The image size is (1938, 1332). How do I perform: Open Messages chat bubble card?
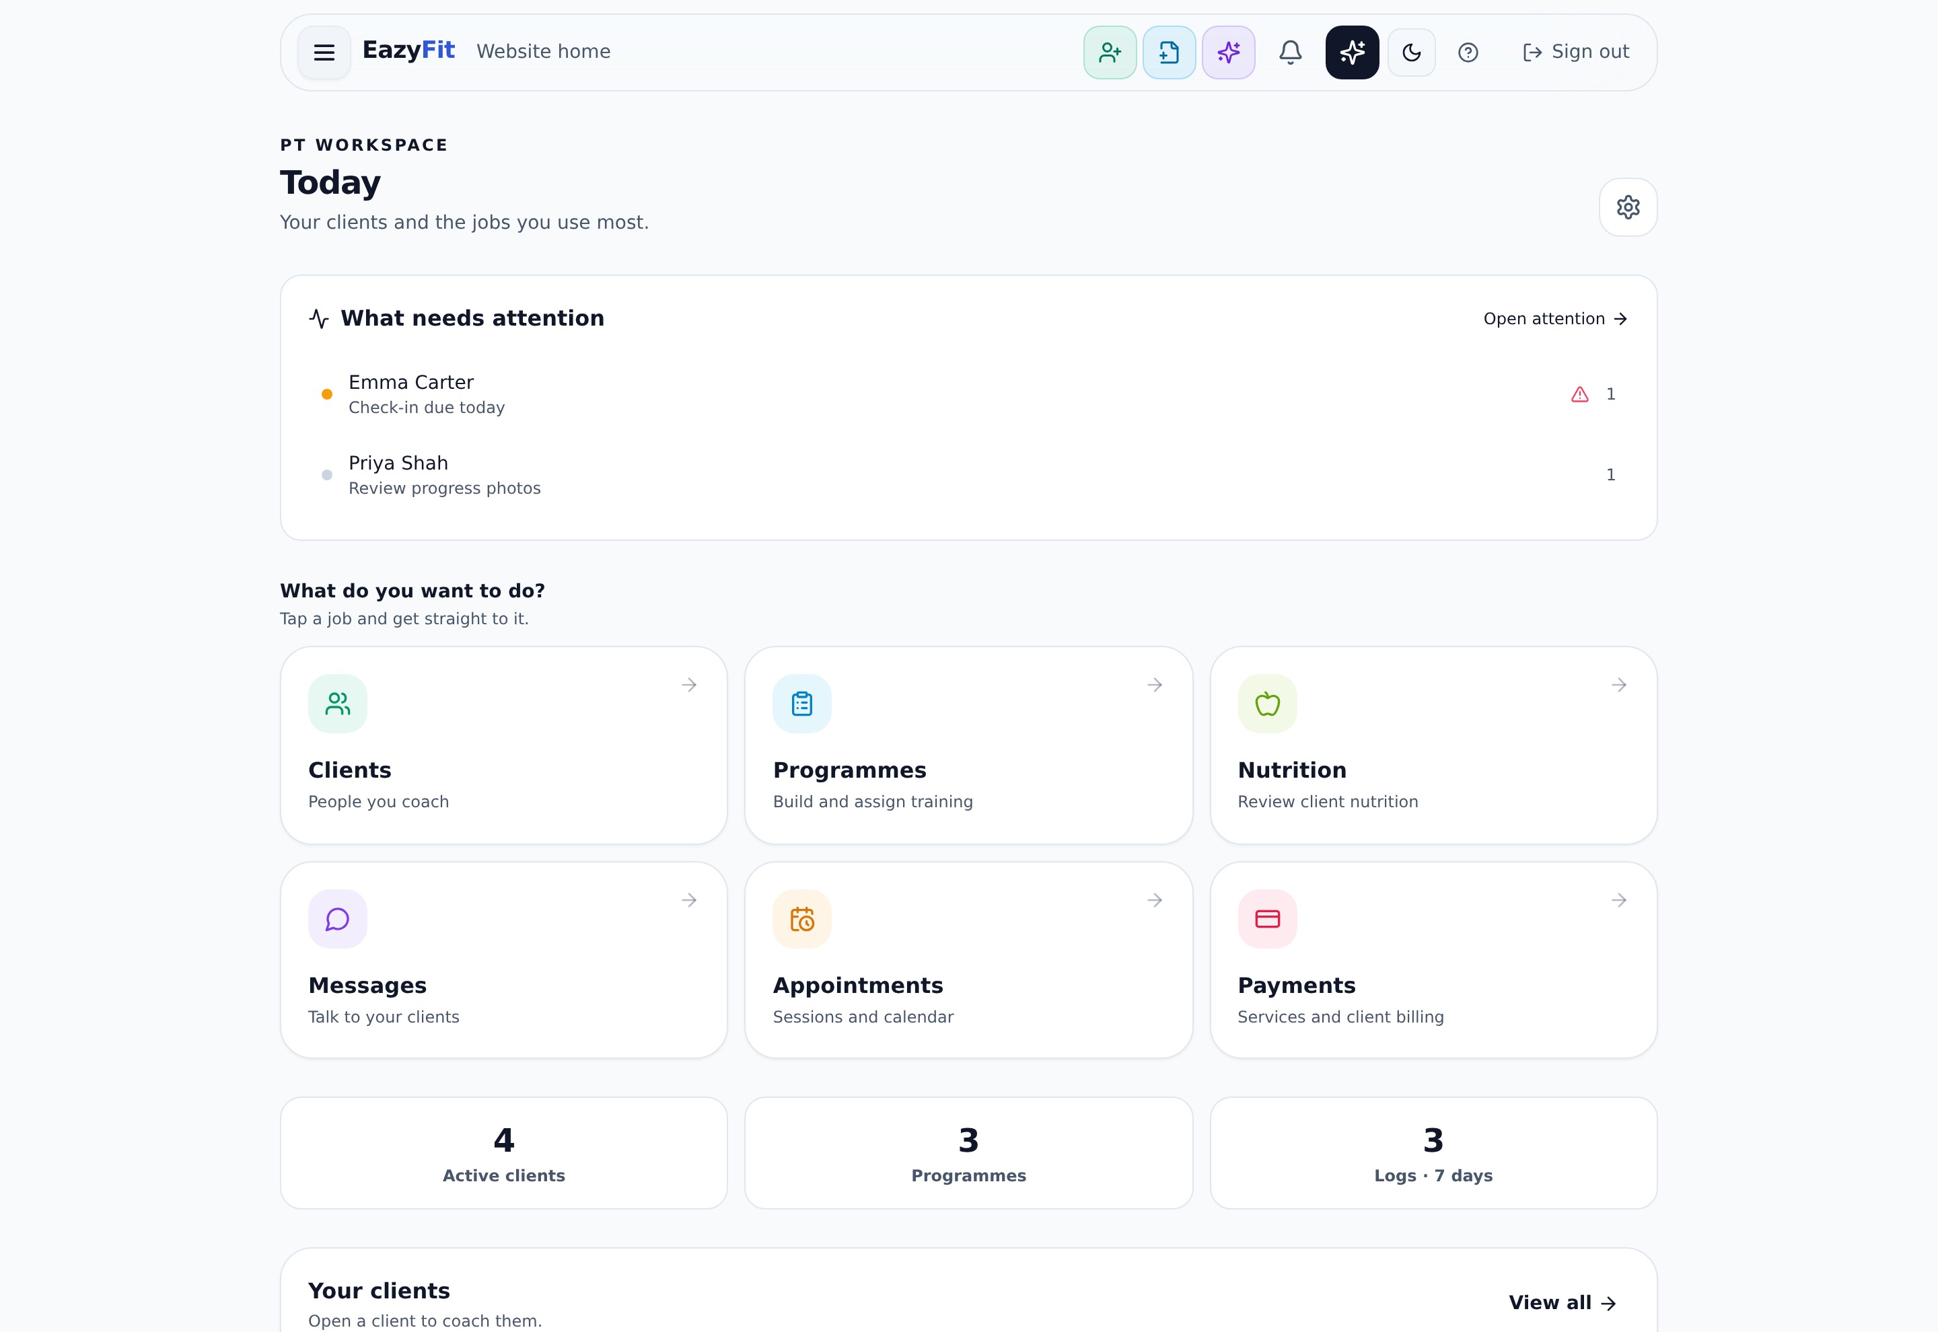(503, 961)
